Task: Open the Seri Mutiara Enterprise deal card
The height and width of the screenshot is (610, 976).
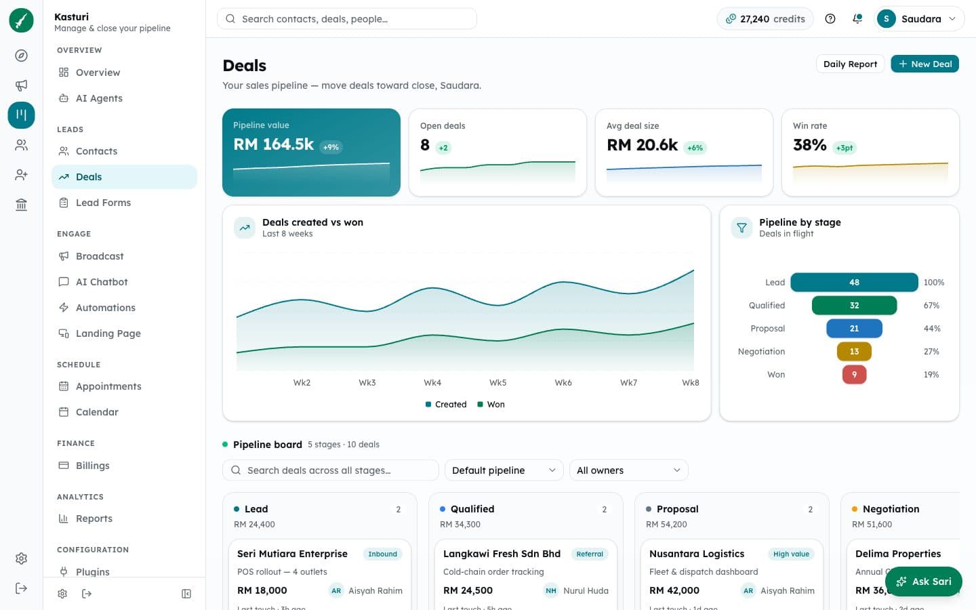Action: click(320, 575)
